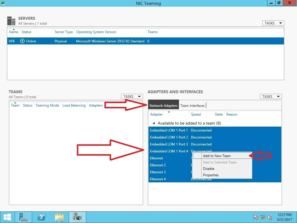The height and width of the screenshot is (223, 297).
Task: Click the Microsoft Windows Server 2012 R2 Standard cell
Action: (110, 41)
